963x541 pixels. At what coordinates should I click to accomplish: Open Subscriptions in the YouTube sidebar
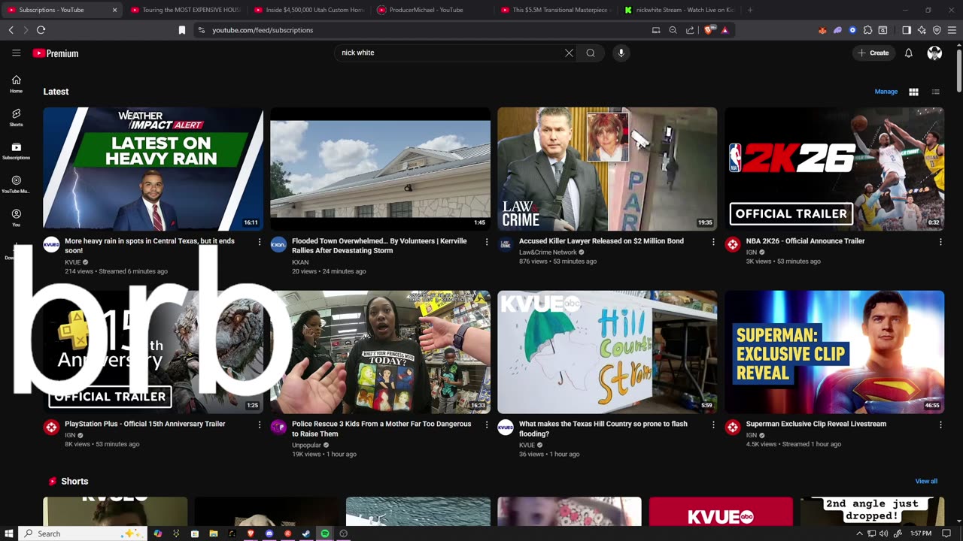[16, 150]
